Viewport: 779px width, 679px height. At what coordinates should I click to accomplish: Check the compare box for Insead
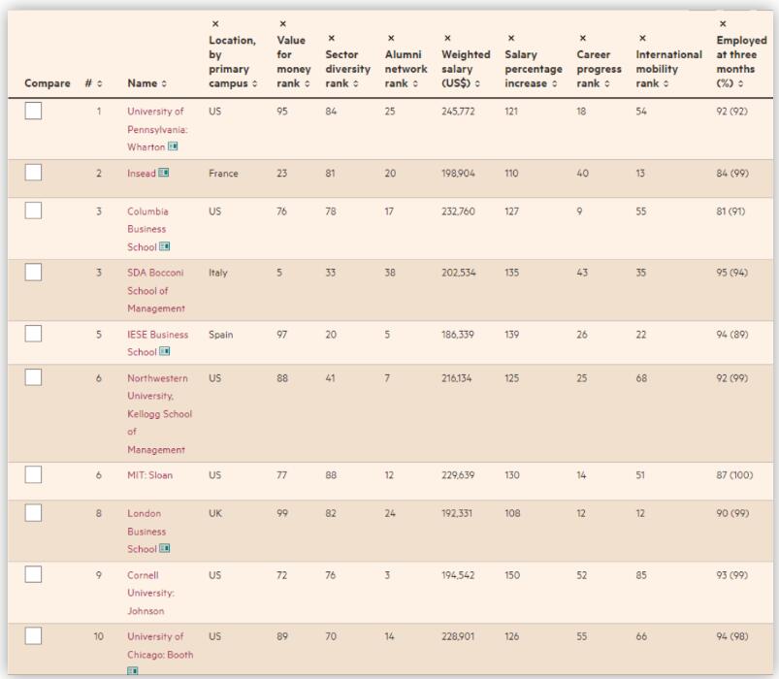point(33,173)
